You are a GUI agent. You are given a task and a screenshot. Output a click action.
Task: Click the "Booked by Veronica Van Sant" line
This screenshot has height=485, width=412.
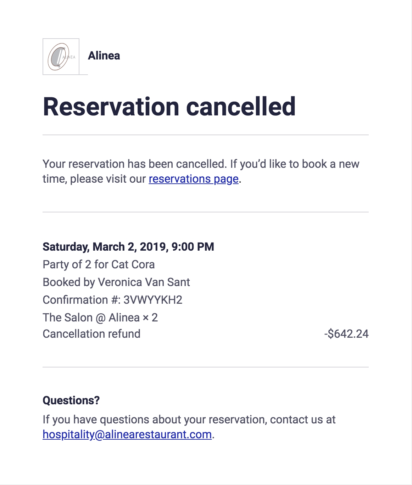point(116,282)
